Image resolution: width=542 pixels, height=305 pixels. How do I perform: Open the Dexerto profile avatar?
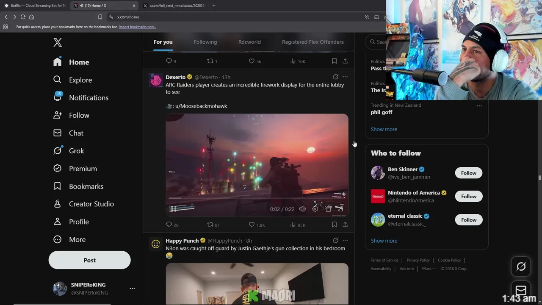point(155,80)
